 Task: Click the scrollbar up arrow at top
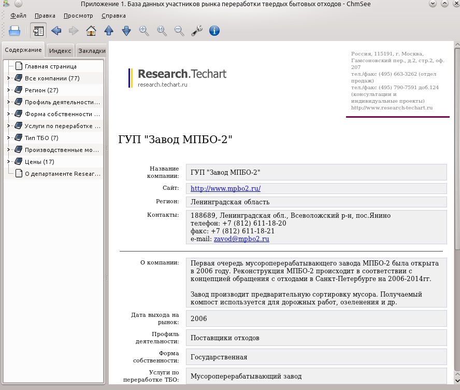tap(457, 45)
